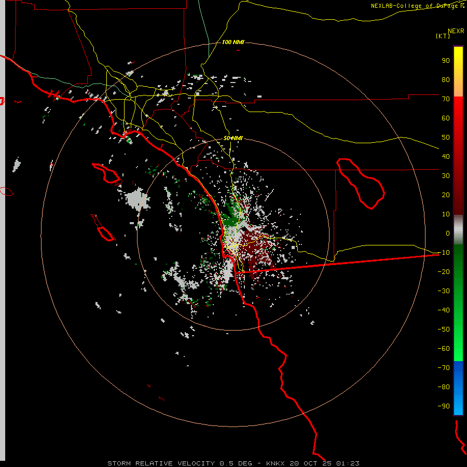Click the 10 value on the velocity scale
This screenshot has width=467, height=467.
[446, 214]
